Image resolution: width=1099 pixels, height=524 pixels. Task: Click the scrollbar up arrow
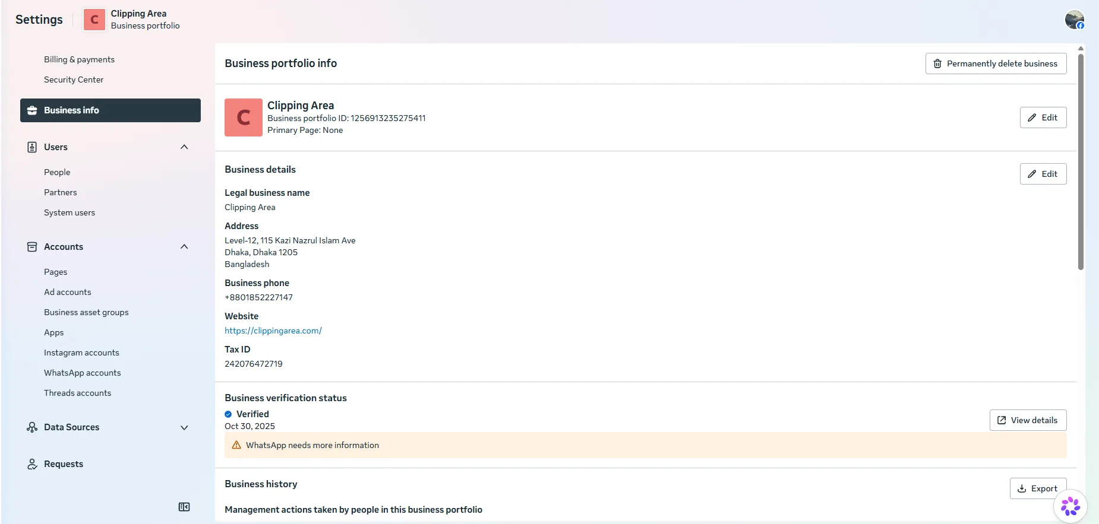(1081, 49)
